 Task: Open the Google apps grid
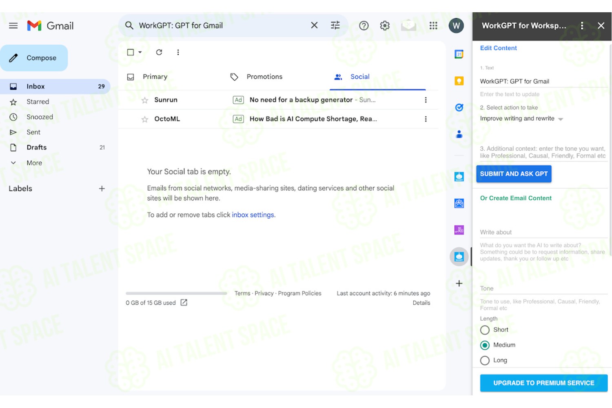433,26
